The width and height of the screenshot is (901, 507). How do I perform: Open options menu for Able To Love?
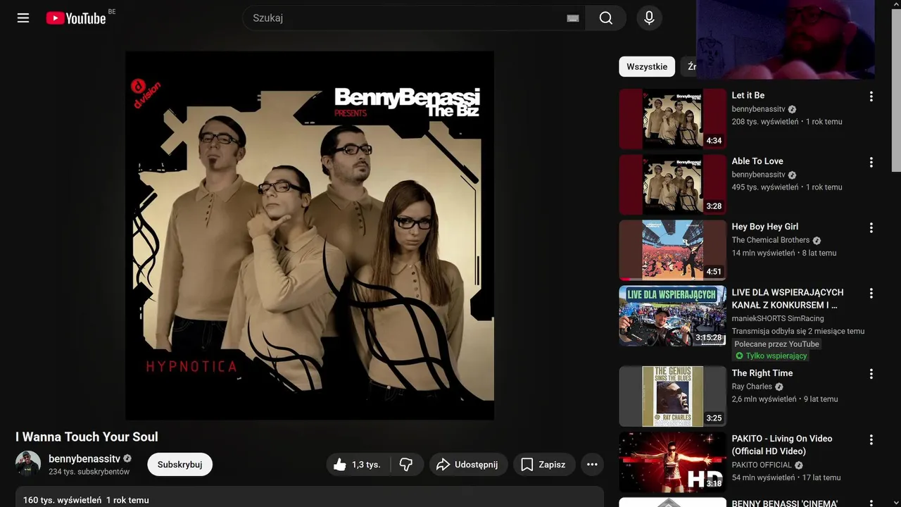tap(871, 162)
